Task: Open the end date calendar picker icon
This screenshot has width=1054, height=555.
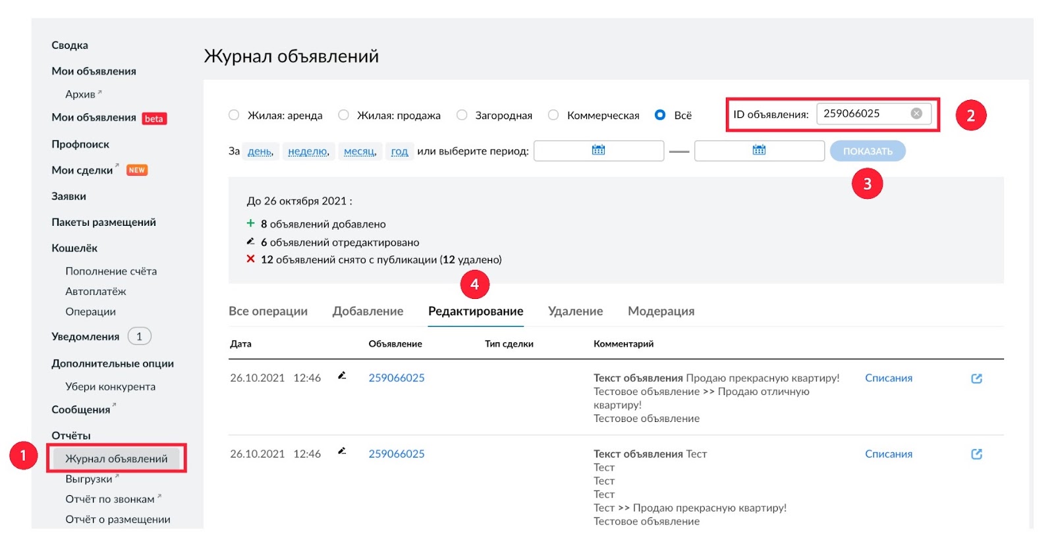Action: coord(759,150)
